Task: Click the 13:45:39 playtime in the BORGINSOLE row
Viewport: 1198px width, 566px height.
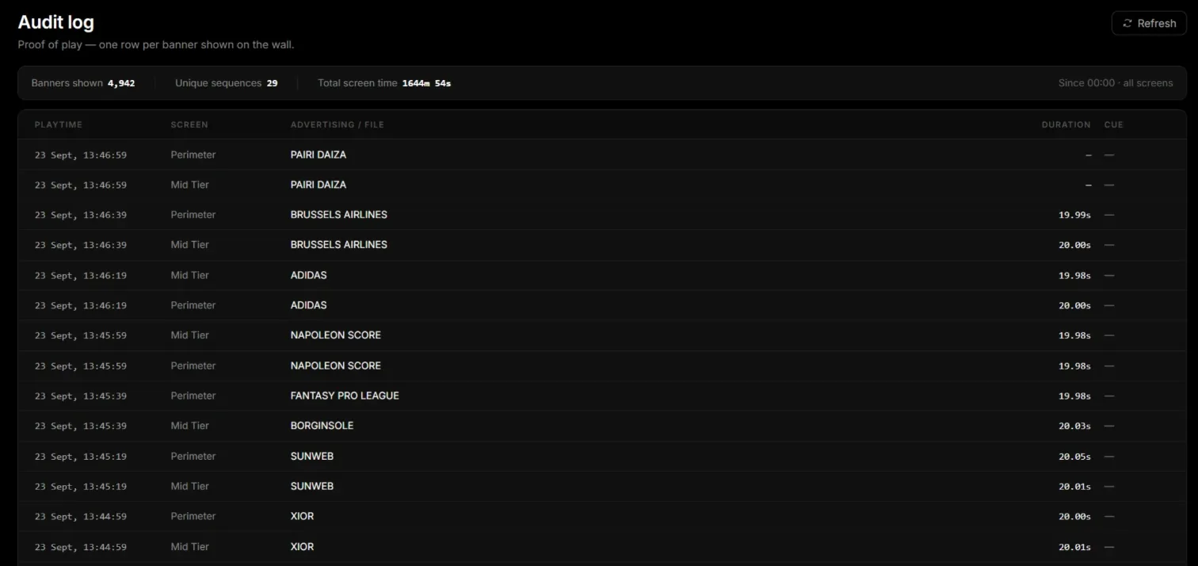Action: point(81,426)
